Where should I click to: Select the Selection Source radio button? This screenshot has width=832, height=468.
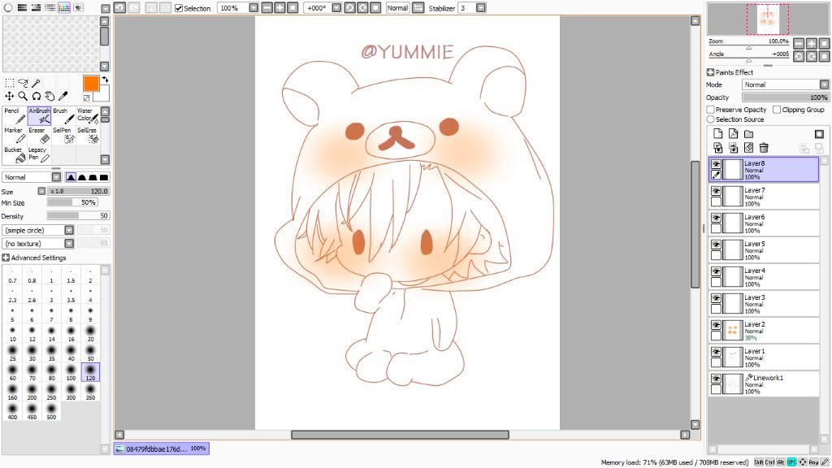tap(710, 119)
